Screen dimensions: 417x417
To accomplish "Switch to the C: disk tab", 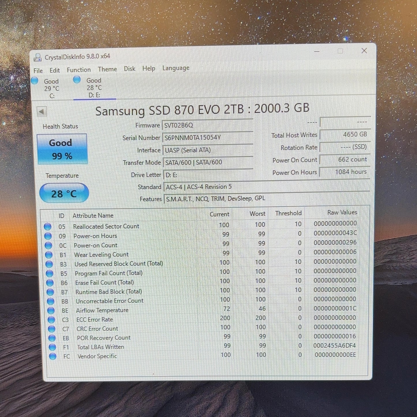I will coord(51,89).
